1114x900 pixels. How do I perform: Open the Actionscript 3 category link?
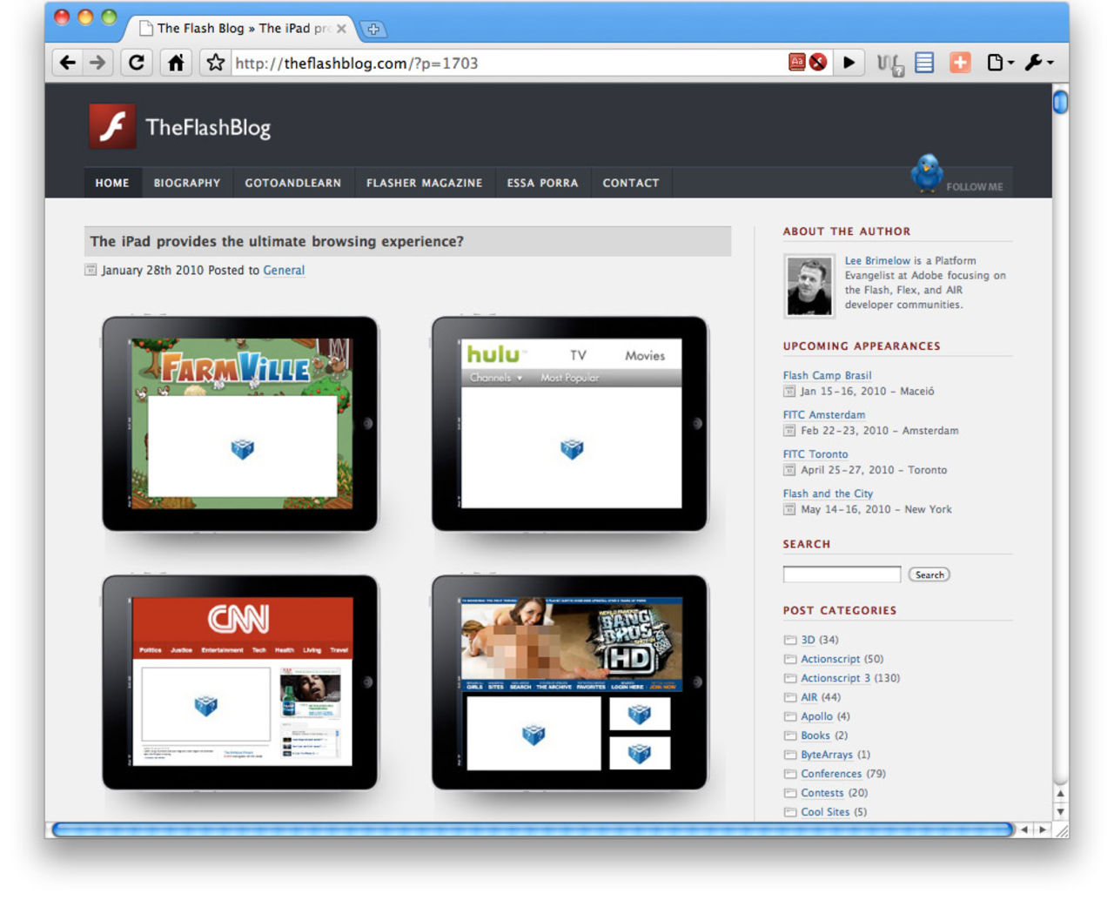[x=835, y=678]
